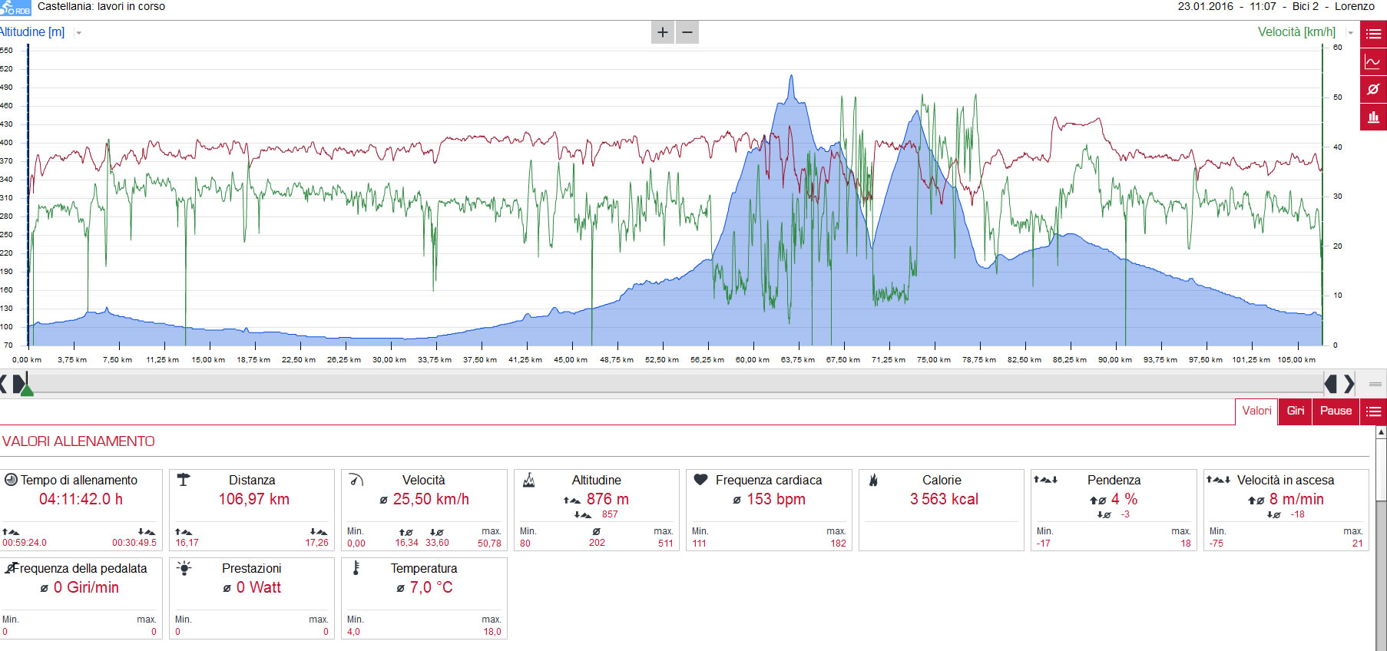The height and width of the screenshot is (651, 1387).
Task: Select average power 0 Watt value
Action: (259, 587)
